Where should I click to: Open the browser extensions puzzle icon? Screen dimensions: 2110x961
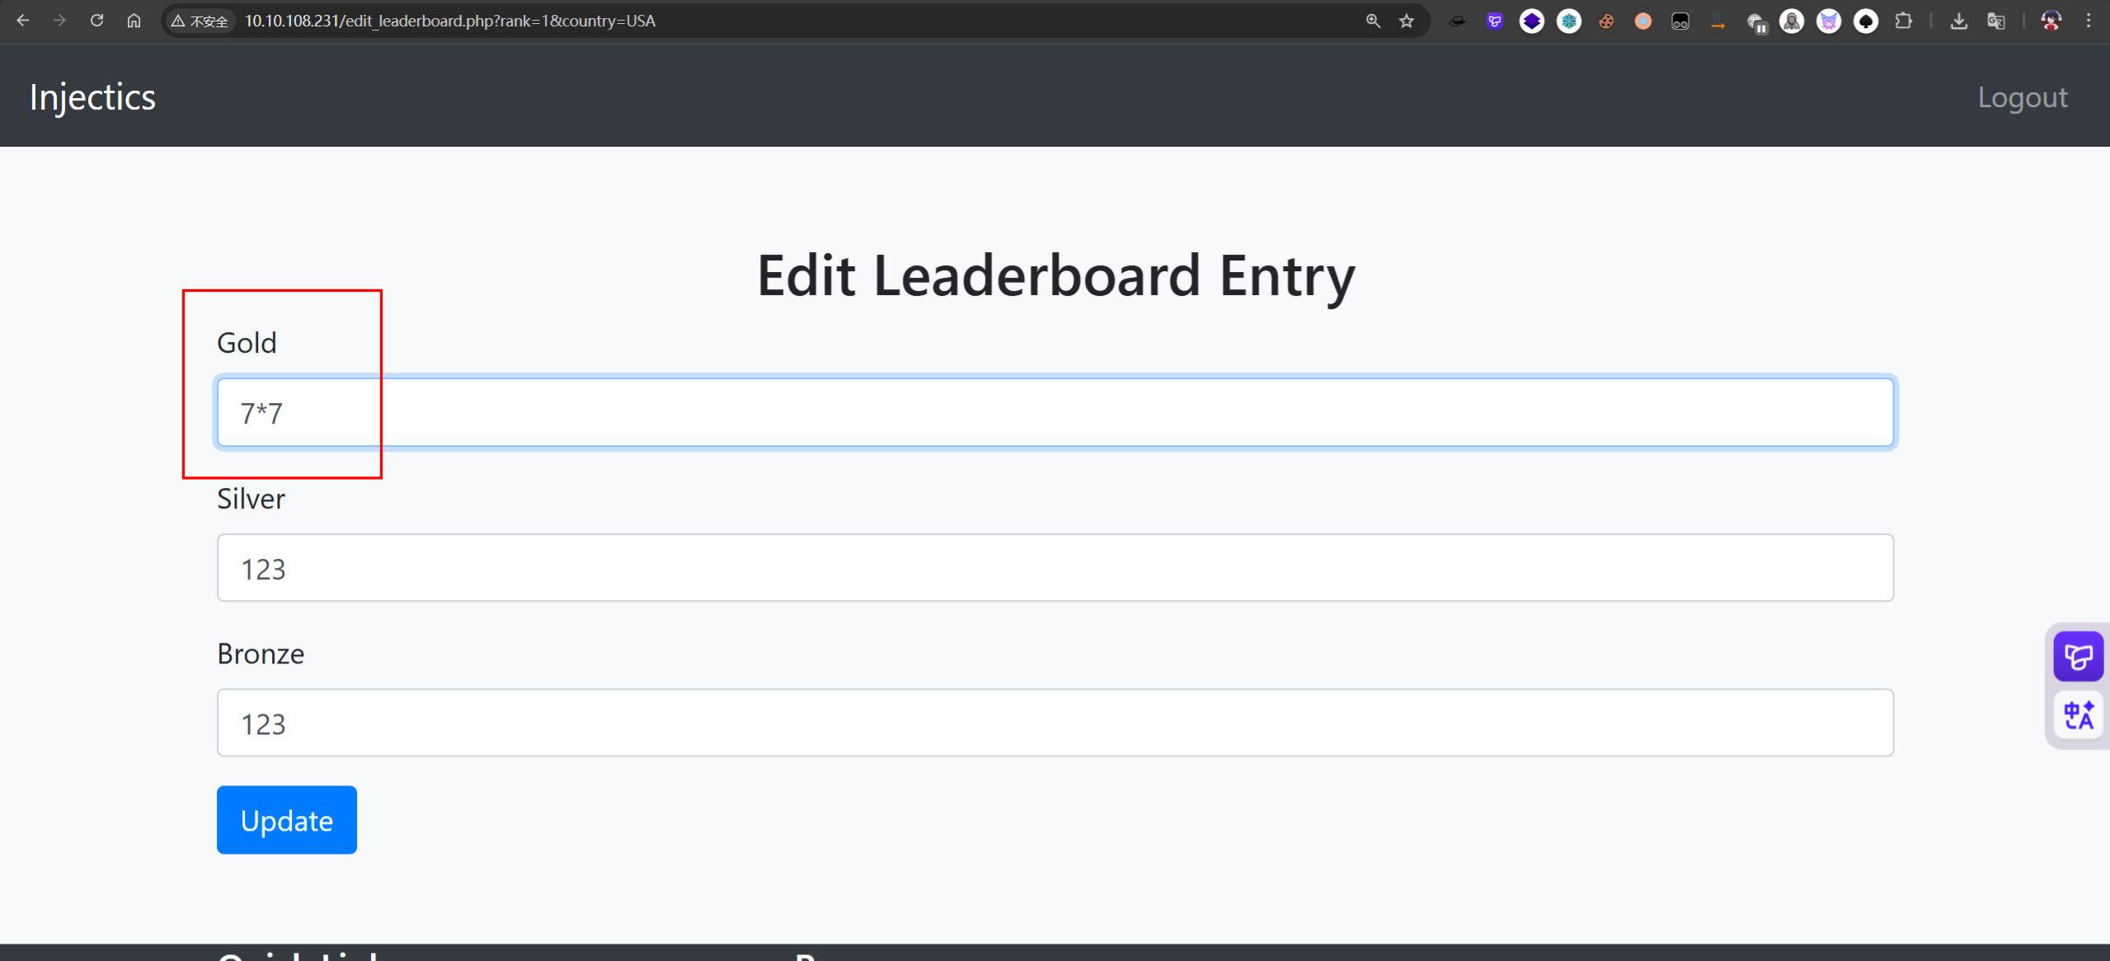click(1904, 21)
